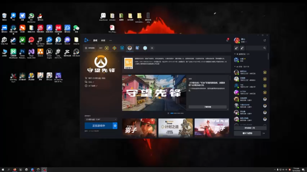Viewport: 307px width, 172px height.
Task: Buy Overwatch items shop link
Action: [x=95, y=78]
